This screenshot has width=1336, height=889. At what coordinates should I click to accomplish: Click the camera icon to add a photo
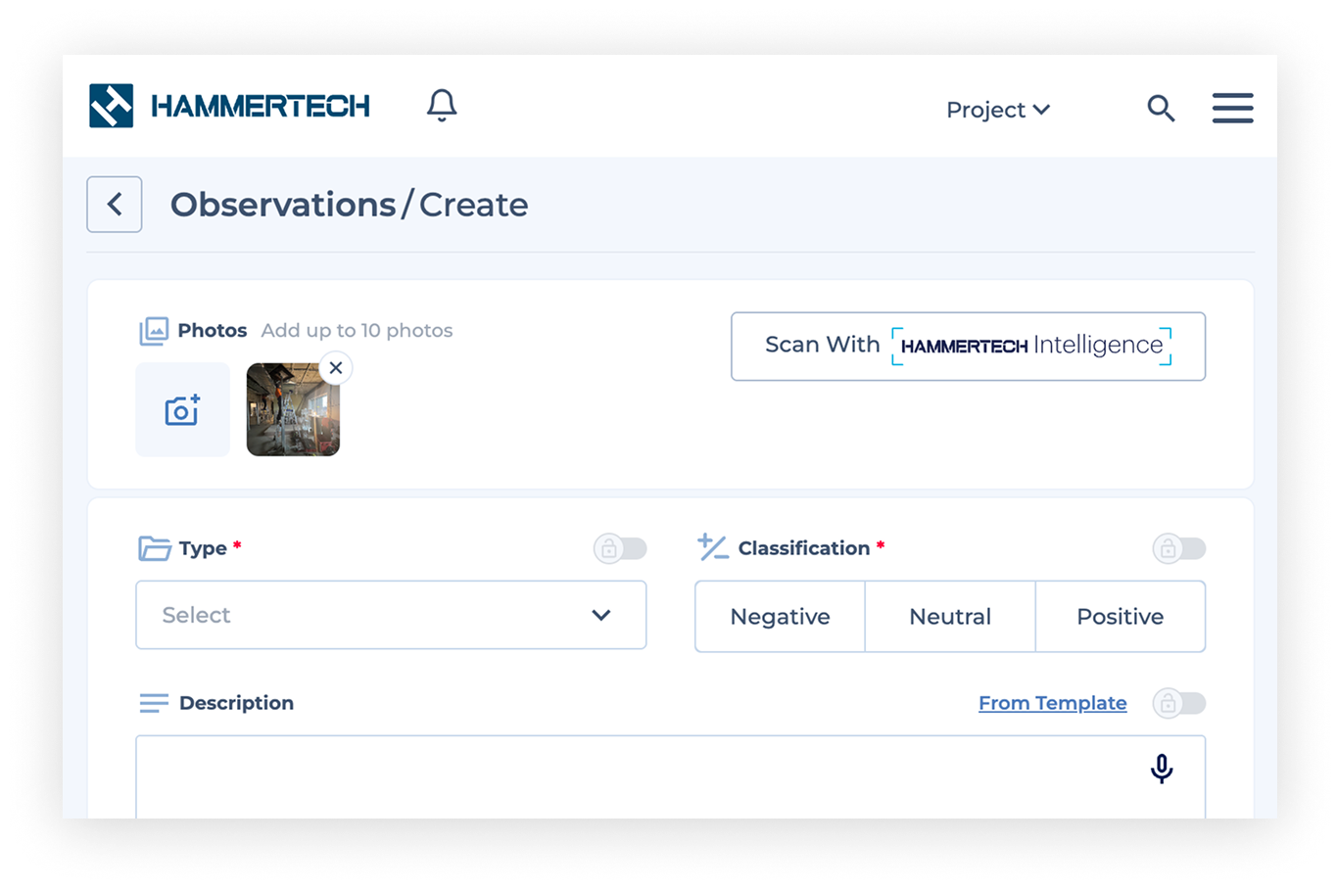(182, 409)
